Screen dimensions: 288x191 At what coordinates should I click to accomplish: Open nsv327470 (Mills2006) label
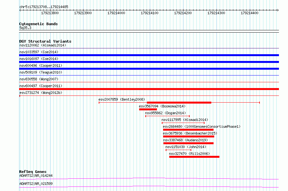pos(189,154)
